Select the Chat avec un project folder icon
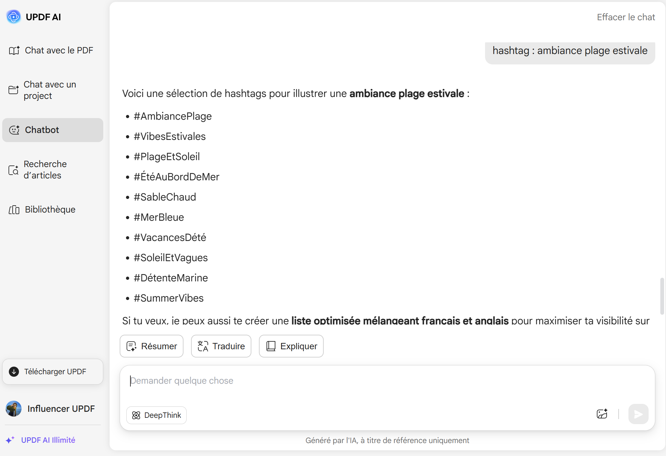 [14, 90]
